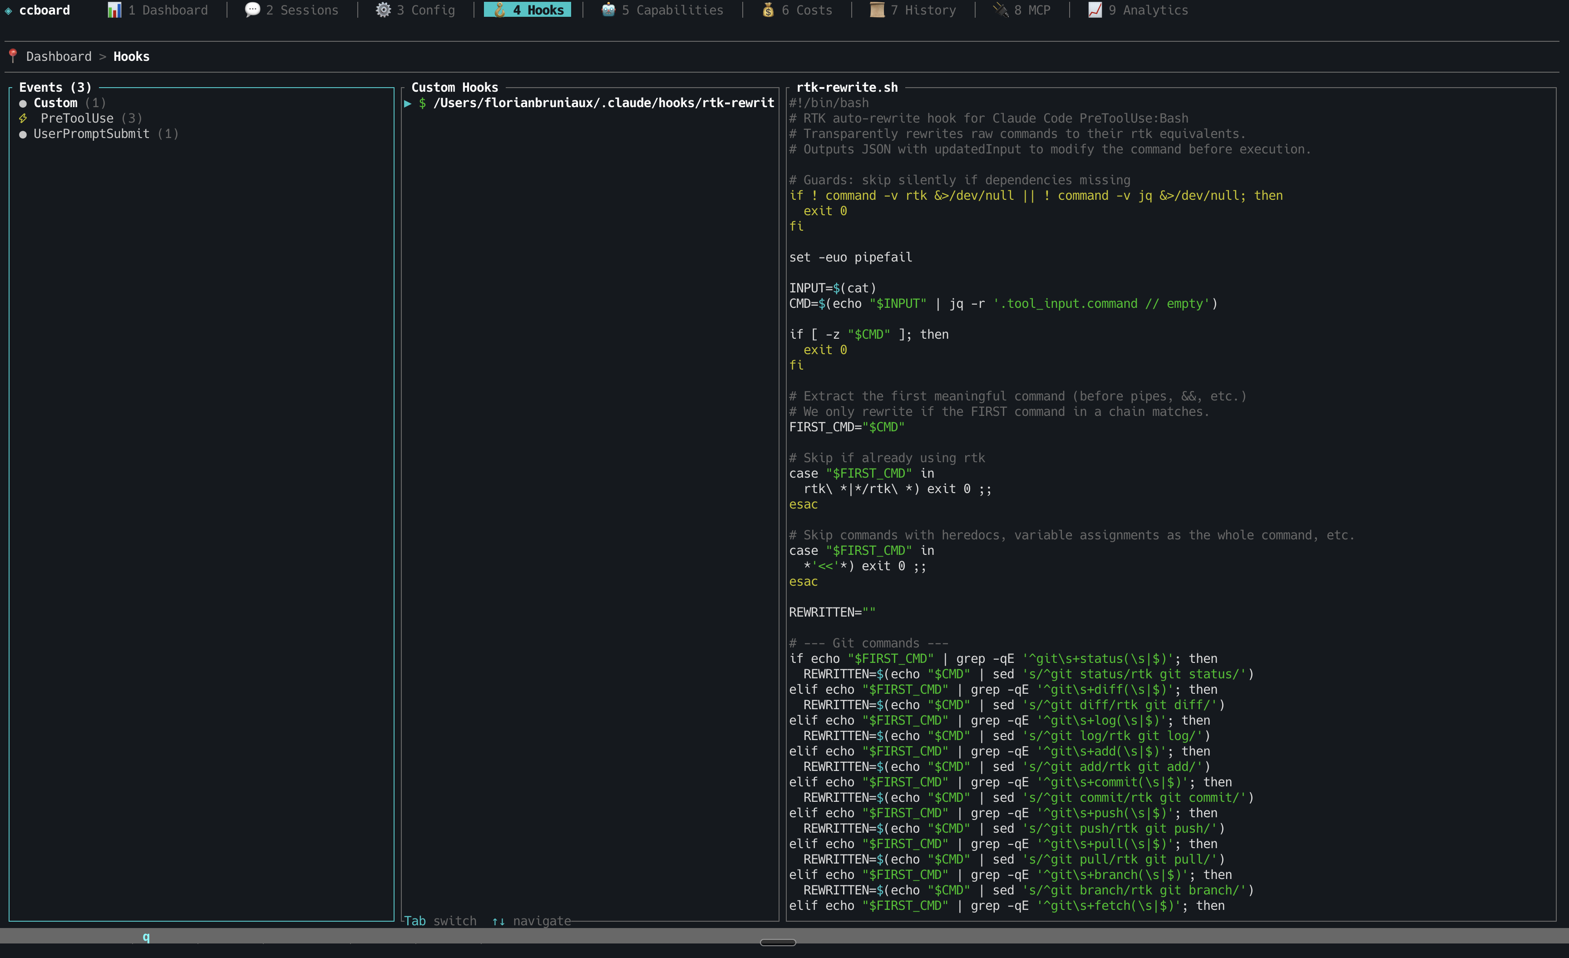Click the Analytics chart icon
Viewport: 1569px width, 958px height.
pyautogui.click(x=1095, y=10)
